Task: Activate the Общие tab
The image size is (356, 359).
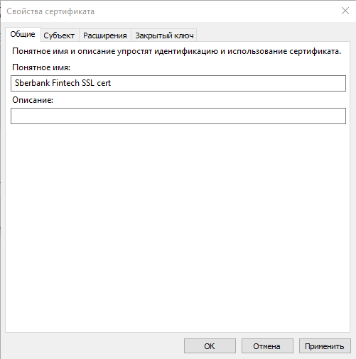Action: point(23,34)
